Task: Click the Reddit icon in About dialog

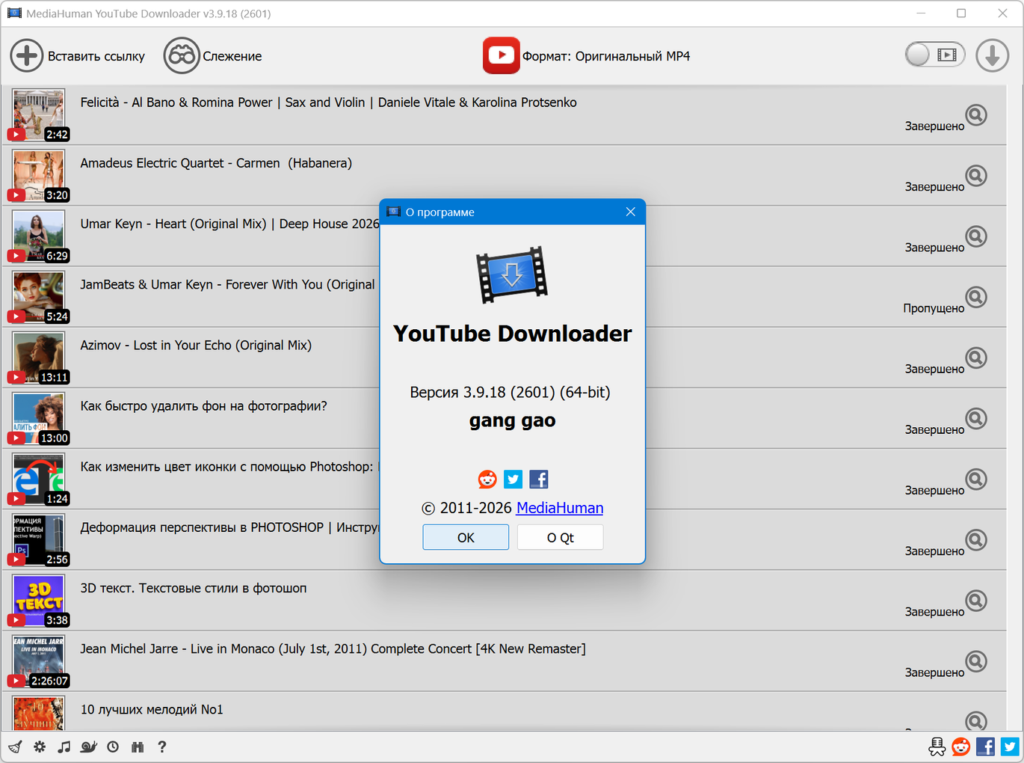Action: 487,479
